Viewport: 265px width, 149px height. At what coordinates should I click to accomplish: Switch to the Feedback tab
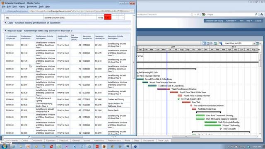tap(64, 140)
